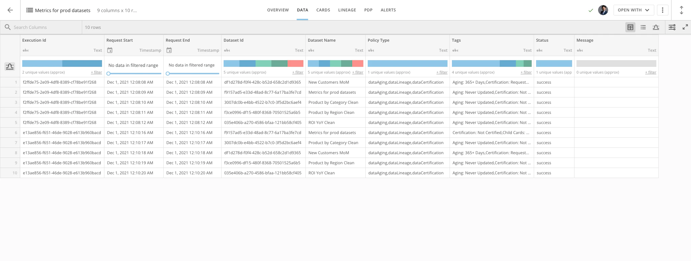Click the calendar icon in Request End column
The height and width of the screenshot is (261, 691).
169,50
